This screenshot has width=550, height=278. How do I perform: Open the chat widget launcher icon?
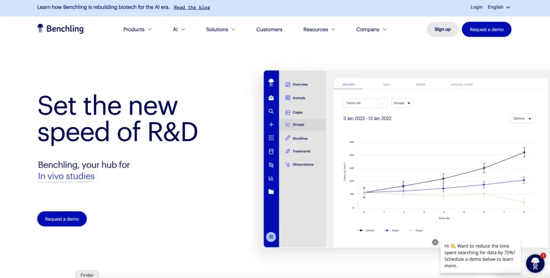click(535, 264)
